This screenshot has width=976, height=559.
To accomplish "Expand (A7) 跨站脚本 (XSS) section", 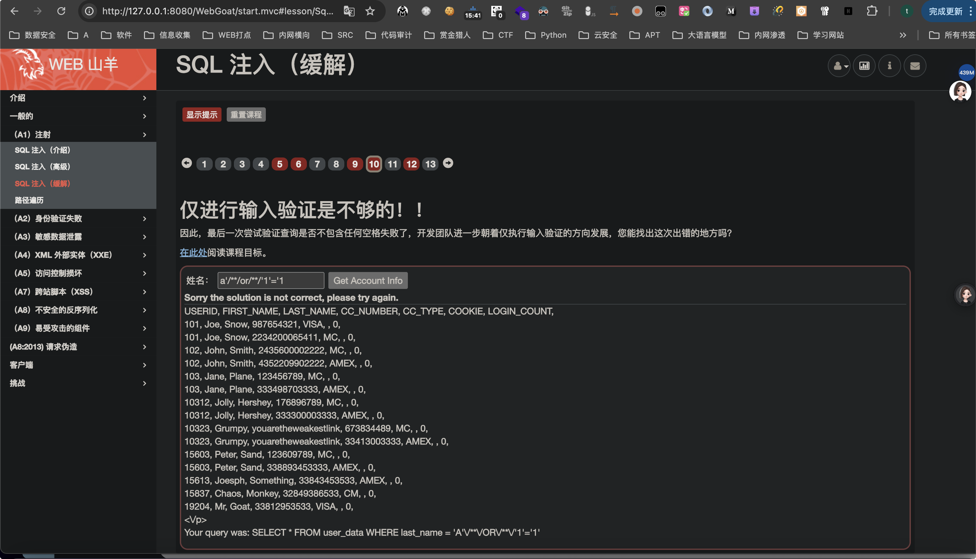I will pyautogui.click(x=78, y=292).
